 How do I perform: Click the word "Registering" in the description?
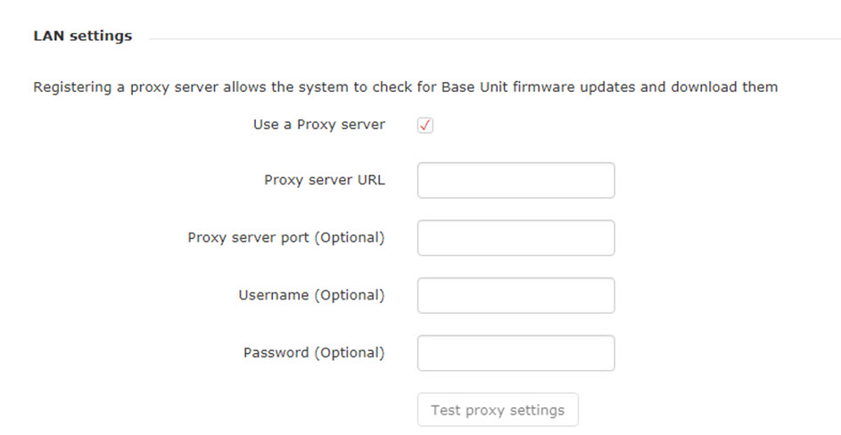click(72, 86)
